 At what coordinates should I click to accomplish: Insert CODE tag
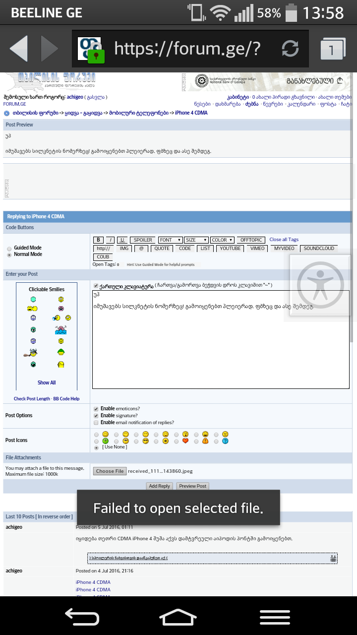coord(185,249)
